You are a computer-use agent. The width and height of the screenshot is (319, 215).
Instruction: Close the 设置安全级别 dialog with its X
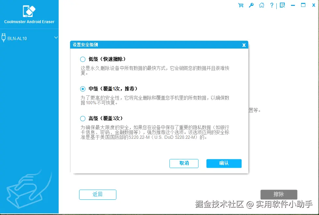[x=244, y=45]
